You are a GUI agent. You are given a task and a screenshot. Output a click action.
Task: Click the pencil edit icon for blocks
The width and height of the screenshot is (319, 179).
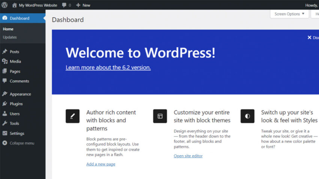click(73, 116)
